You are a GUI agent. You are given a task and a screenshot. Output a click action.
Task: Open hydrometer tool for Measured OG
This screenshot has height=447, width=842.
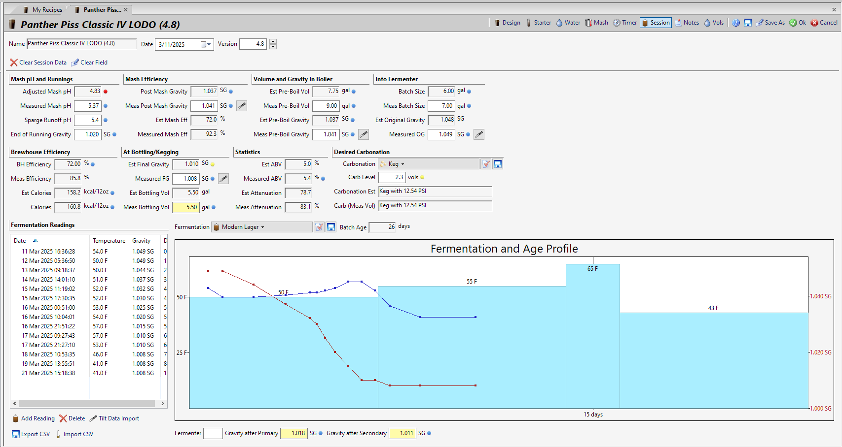[479, 134]
